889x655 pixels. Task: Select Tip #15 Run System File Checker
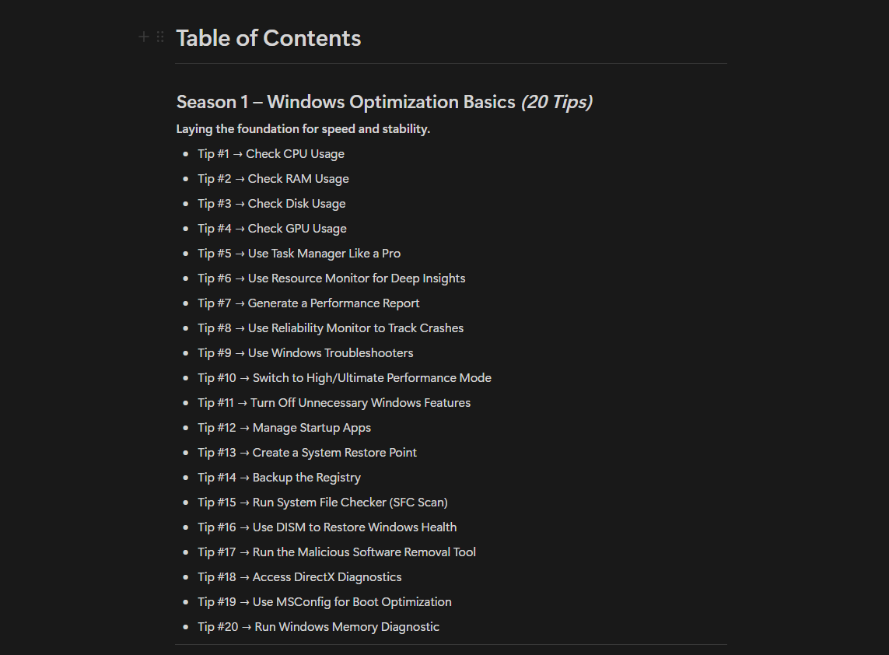pos(323,503)
